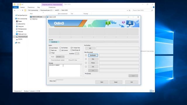
Task: Open Быстрый доступ in sidebar
Action: pyautogui.click(x=21, y=15)
